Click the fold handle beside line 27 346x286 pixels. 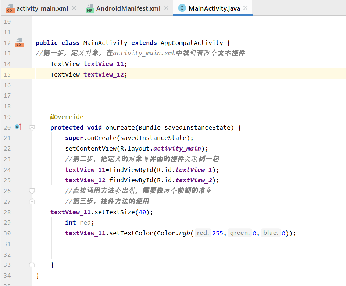pos(32,201)
